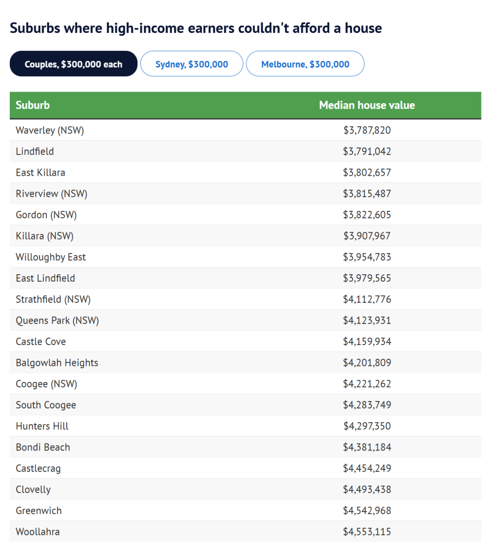Click the Killara value $3,907,967
The image size is (500, 549).
pos(367,236)
